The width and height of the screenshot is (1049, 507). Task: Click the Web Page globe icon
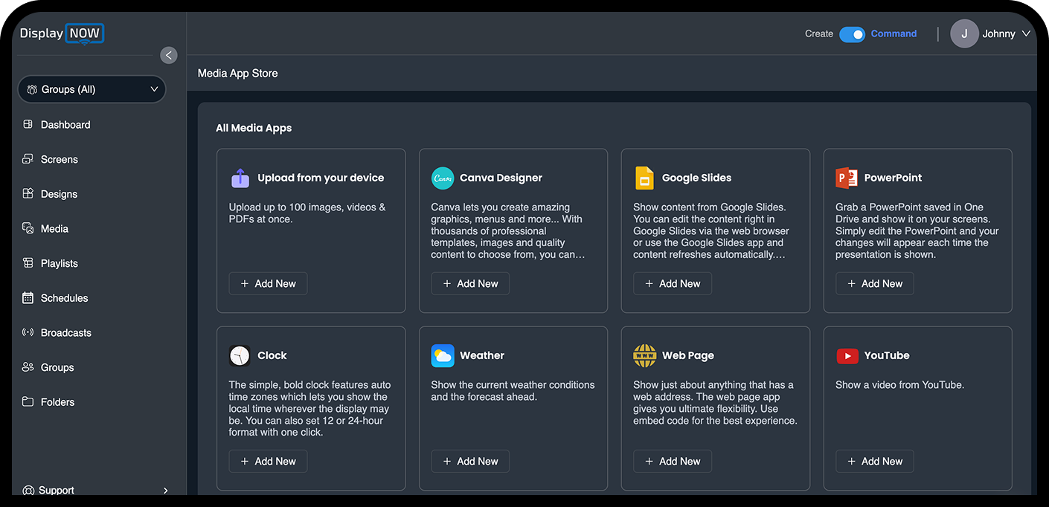644,356
